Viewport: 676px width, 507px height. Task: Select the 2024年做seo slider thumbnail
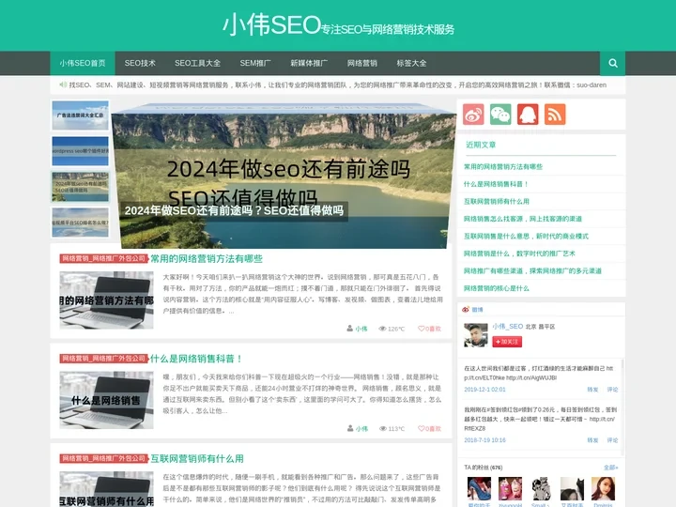tap(80, 187)
